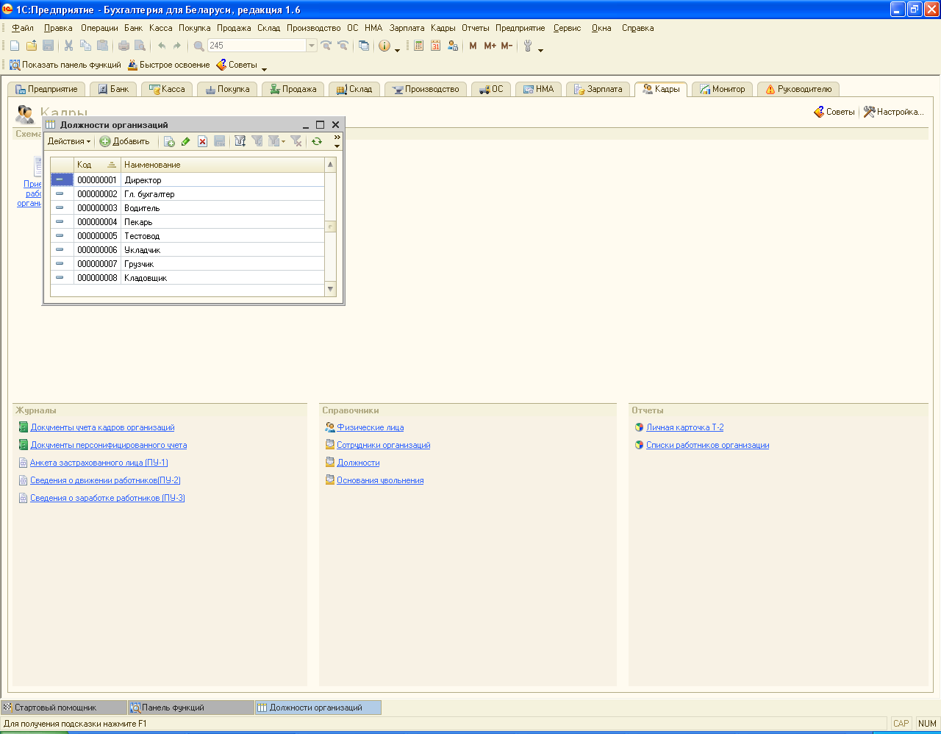Open the Сервис menu
Viewport: 941px width, 734px height.
[568, 28]
